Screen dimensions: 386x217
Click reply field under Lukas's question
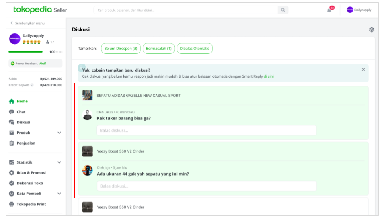[x=206, y=130]
